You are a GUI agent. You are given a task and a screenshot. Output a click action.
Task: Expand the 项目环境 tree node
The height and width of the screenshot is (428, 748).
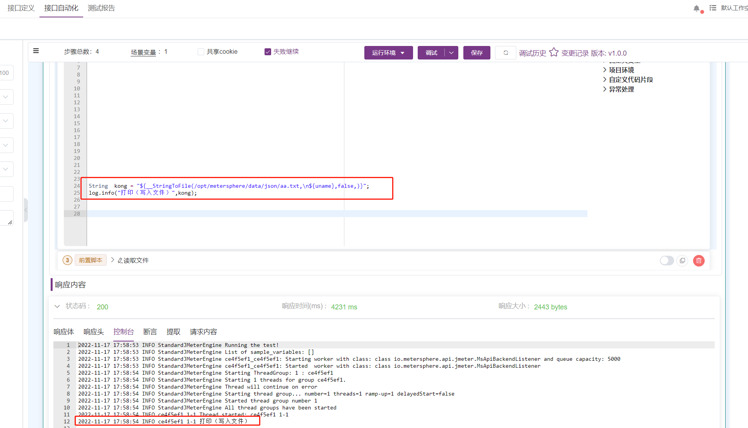coord(605,70)
